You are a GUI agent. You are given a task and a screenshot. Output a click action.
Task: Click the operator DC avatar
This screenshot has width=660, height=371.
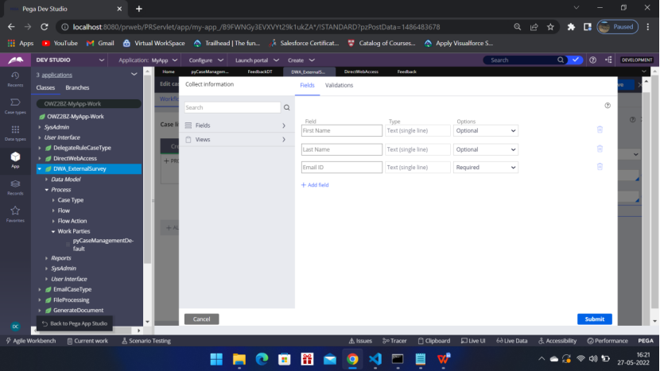tap(15, 327)
